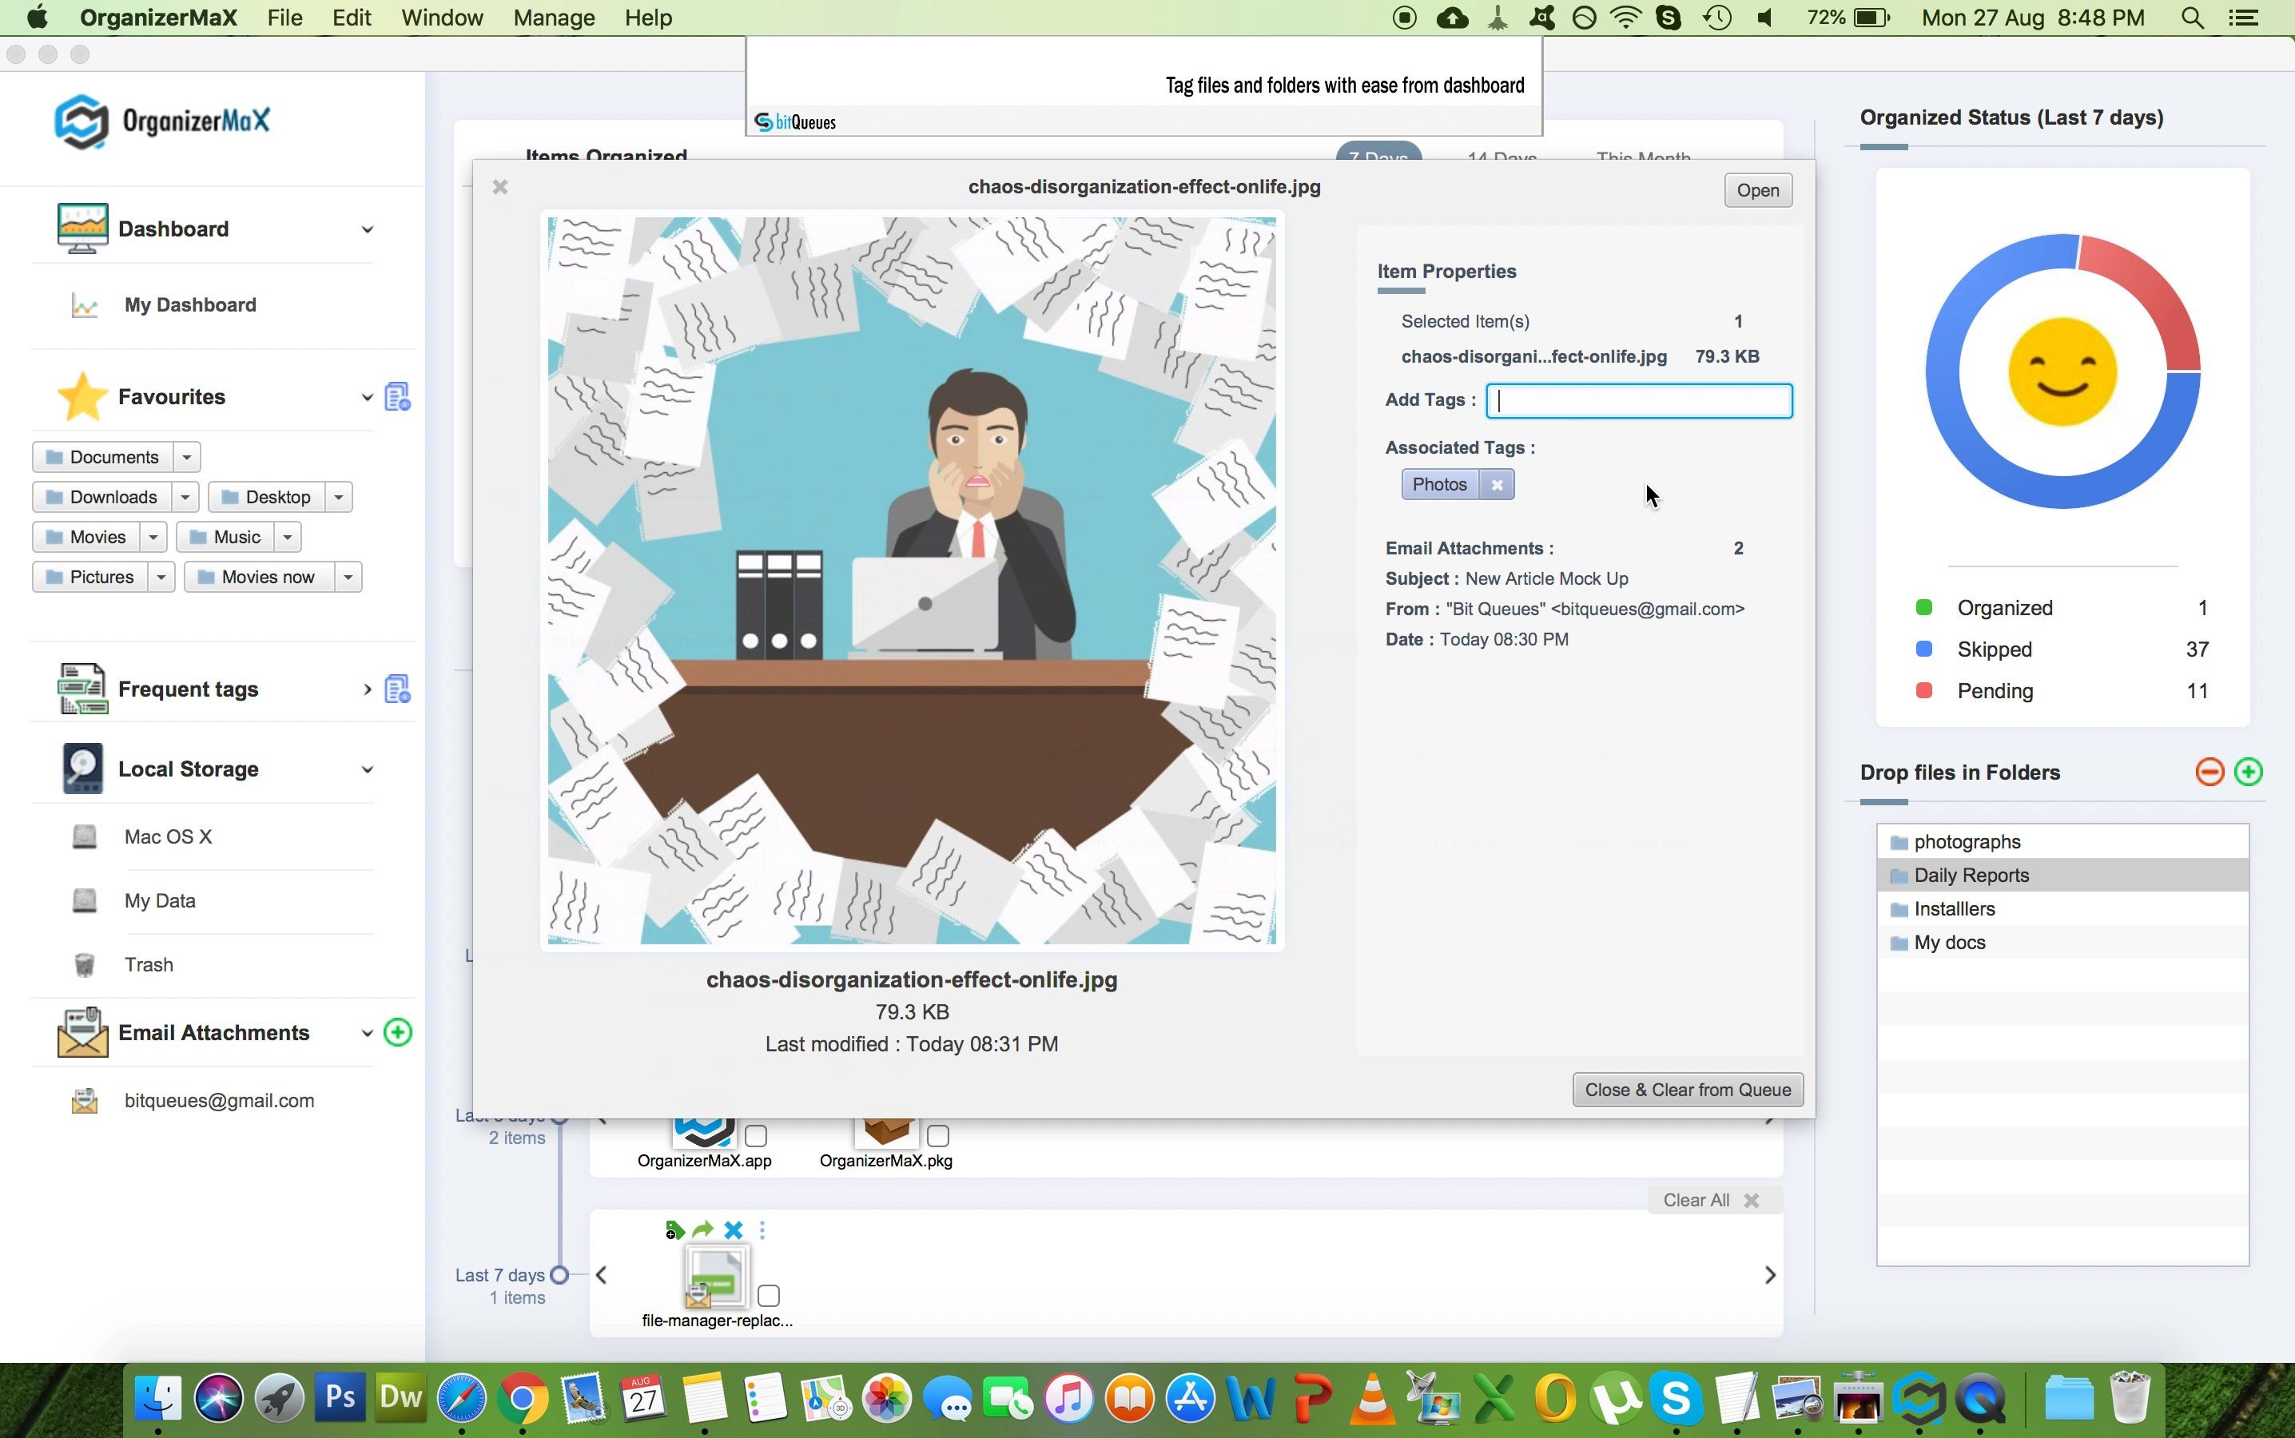
Task: Select the Installlers drop folder
Action: coord(2062,909)
